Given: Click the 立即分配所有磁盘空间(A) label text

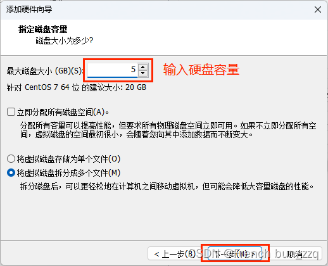Looking at the screenshot, I should click(63, 112).
